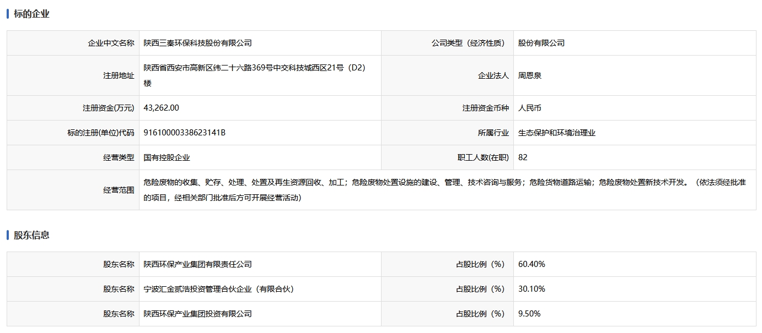Click the 经营范围 label
The height and width of the screenshot is (333, 762).
(x=119, y=190)
